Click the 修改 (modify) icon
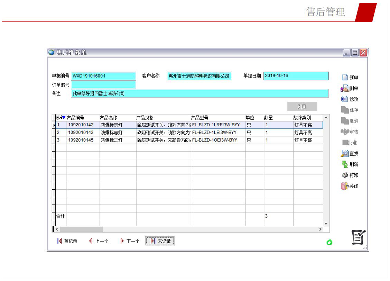This screenshot has height=281, width=390. [x=345, y=99]
